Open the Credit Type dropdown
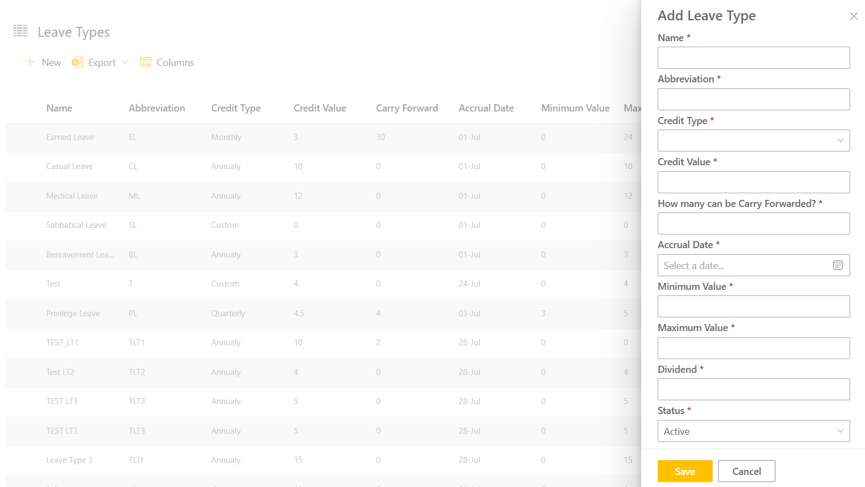 (x=753, y=141)
